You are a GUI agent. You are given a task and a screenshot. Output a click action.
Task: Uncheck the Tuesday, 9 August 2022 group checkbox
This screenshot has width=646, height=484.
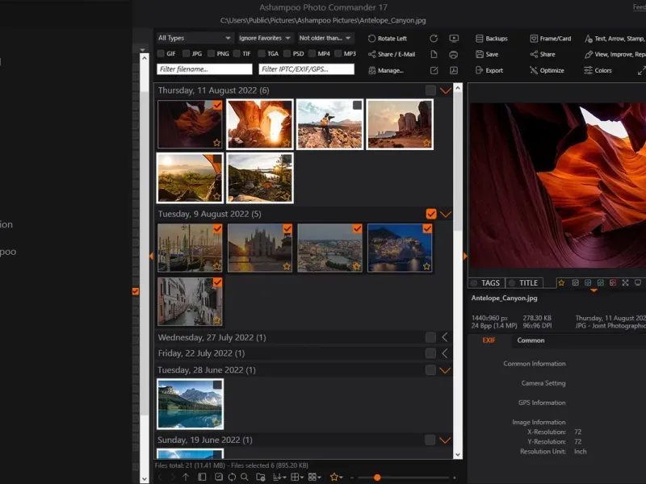[x=431, y=214]
